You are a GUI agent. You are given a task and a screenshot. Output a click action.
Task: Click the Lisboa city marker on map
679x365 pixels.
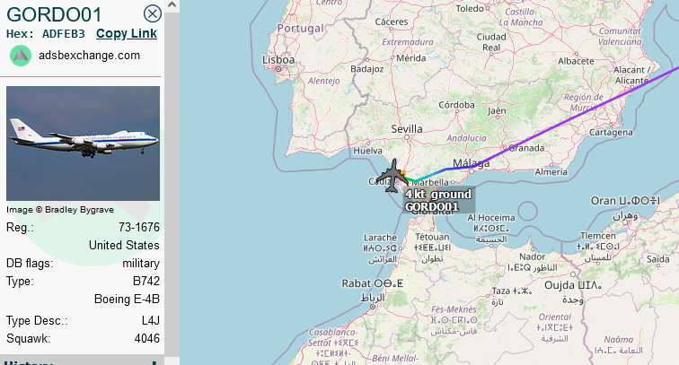[278, 69]
